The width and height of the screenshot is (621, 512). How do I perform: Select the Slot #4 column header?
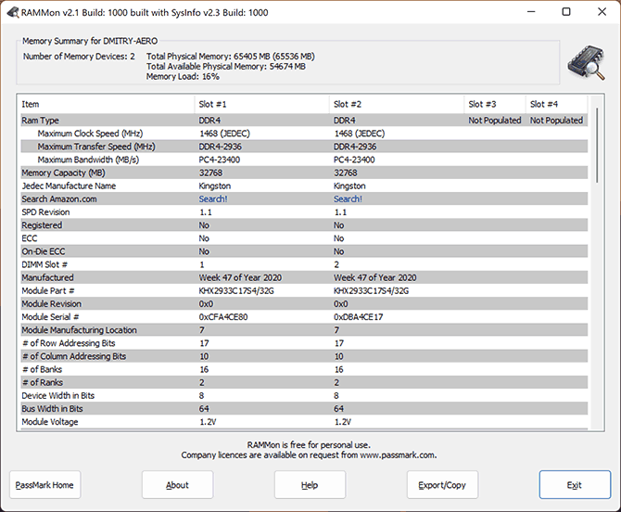(x=554, y=104)
